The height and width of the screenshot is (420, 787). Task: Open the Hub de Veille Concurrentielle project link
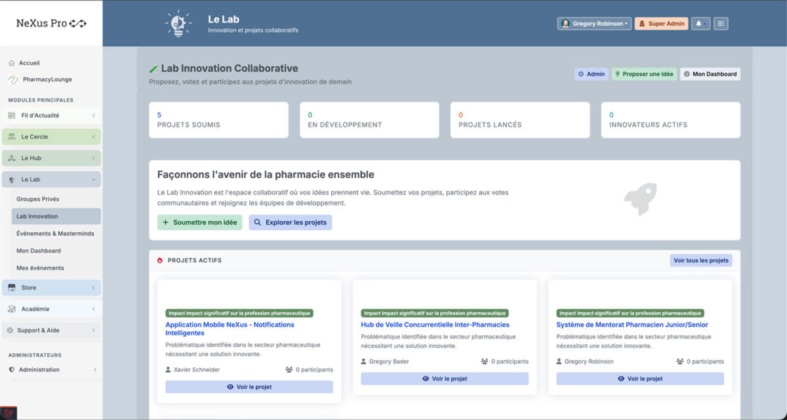[x=434, y=324]
